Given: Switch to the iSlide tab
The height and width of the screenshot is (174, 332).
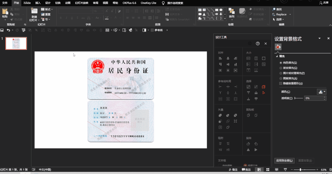Looking at the screenshot, I should pyautogui.click(x=27, y=3).
